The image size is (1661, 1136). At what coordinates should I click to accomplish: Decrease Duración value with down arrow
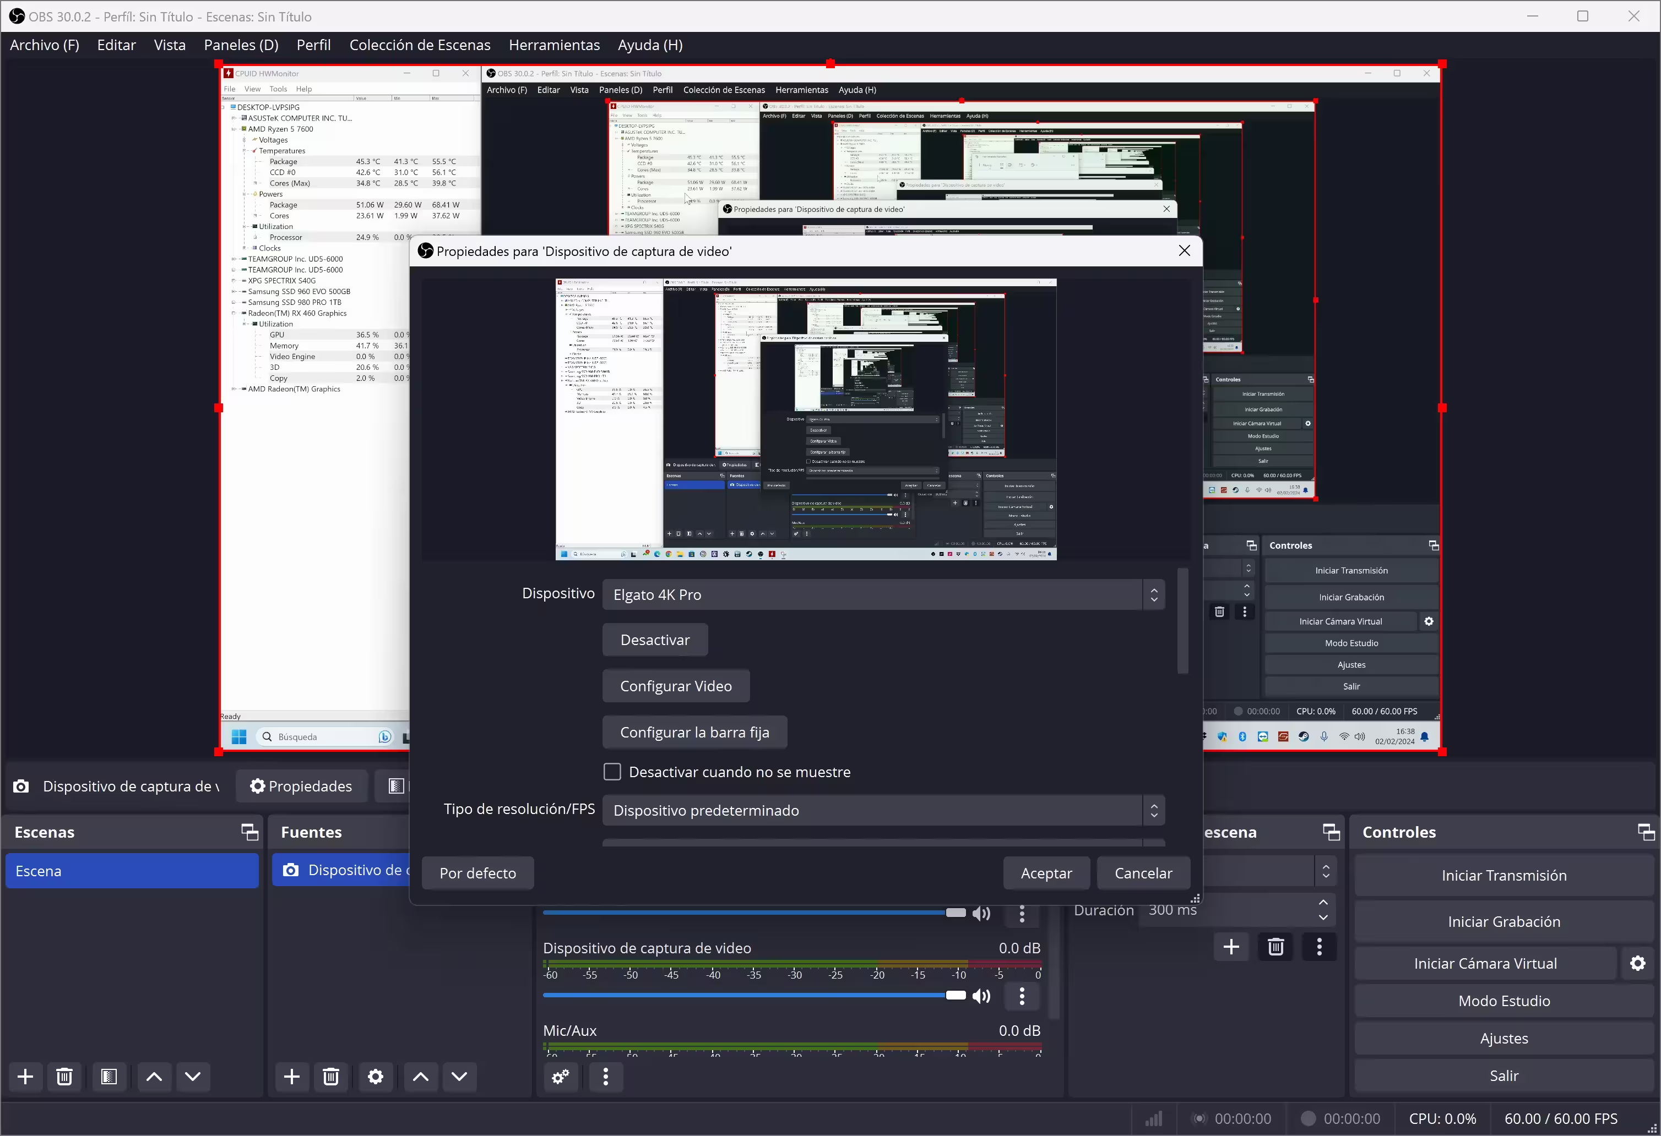point(1323,917)
